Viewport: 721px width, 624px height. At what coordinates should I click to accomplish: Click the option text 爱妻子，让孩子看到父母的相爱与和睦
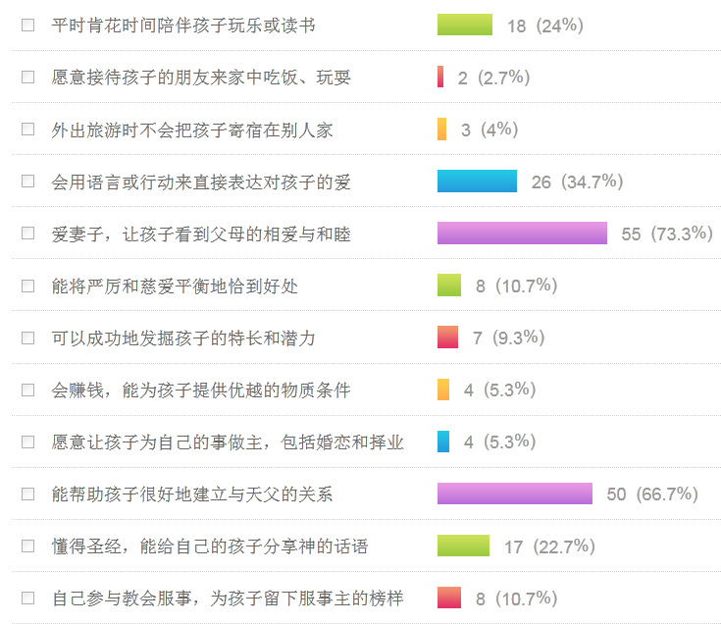coord(201,234)
